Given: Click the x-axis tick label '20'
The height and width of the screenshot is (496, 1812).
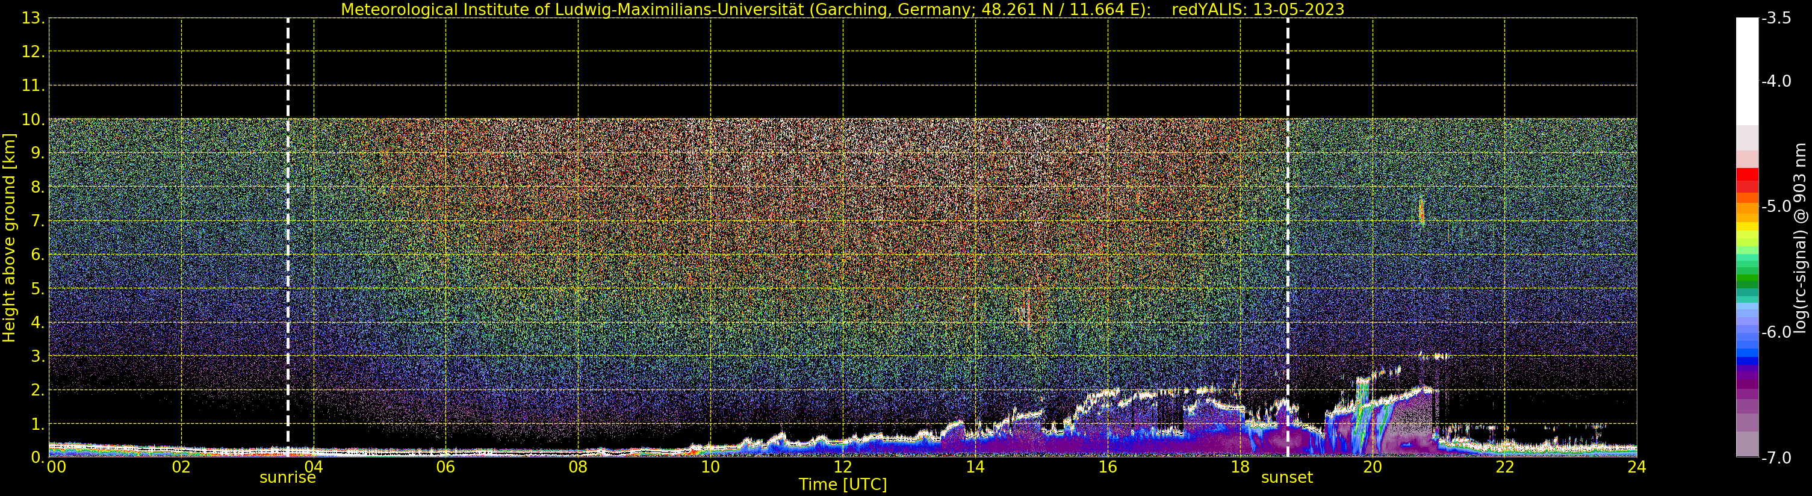Looking at the screenshot, I should [x=1372, y=467].
